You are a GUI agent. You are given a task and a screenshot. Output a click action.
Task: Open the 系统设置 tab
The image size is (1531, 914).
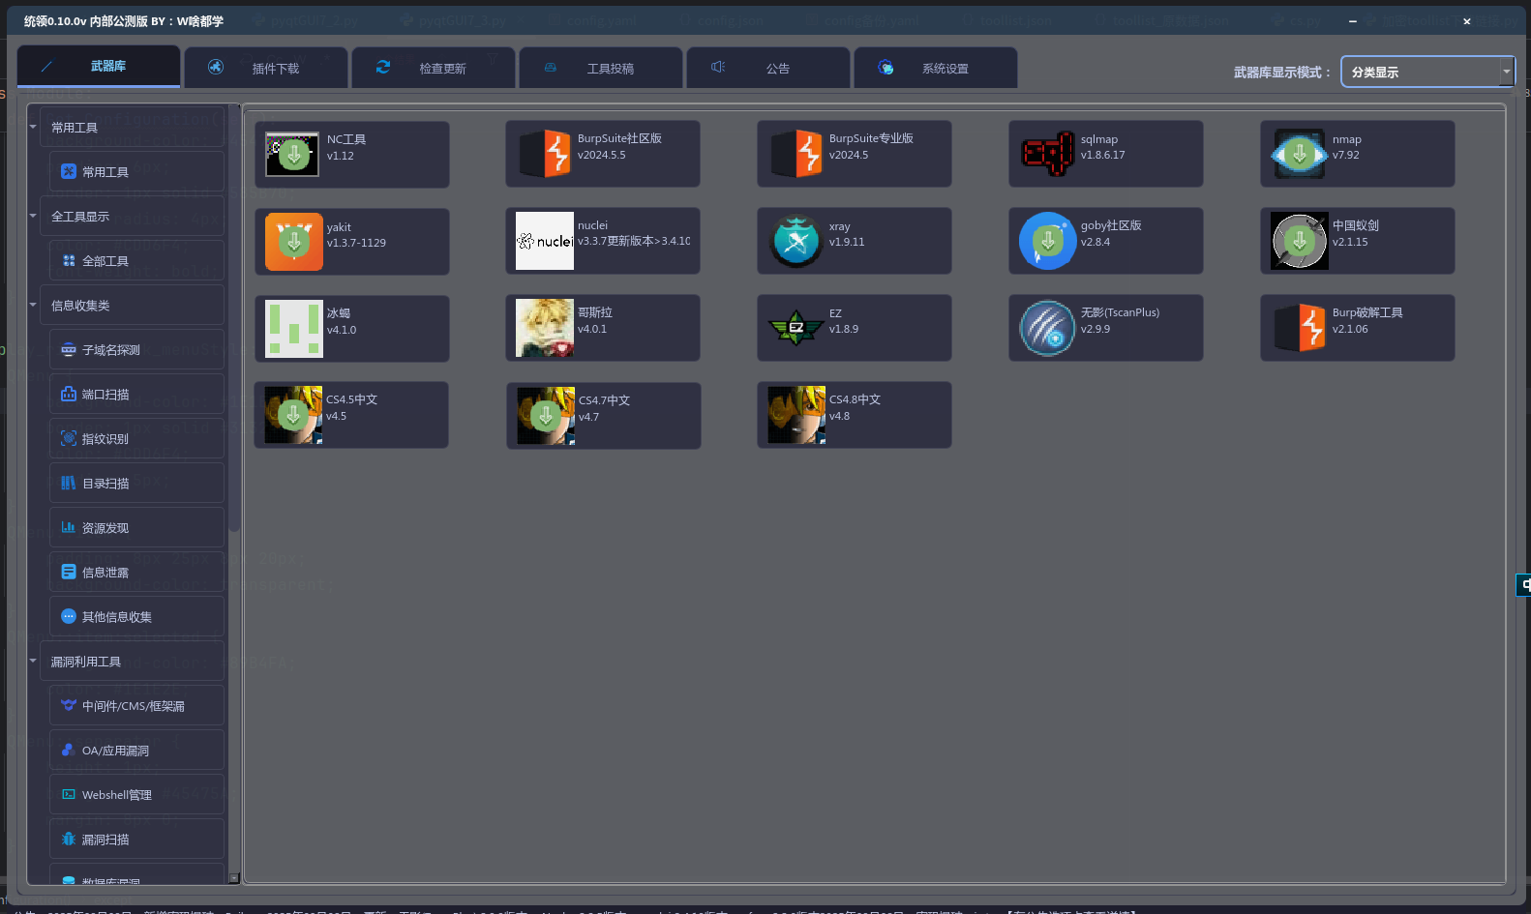click(935, 68)
